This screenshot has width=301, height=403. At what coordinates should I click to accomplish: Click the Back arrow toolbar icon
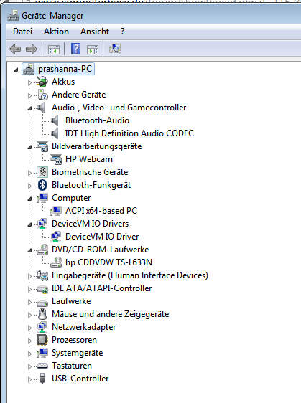[x=15, y=49]
